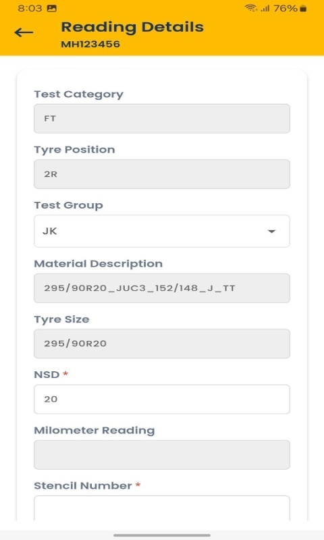
Task: Tap the Material Description field
Action: (162, 288)
